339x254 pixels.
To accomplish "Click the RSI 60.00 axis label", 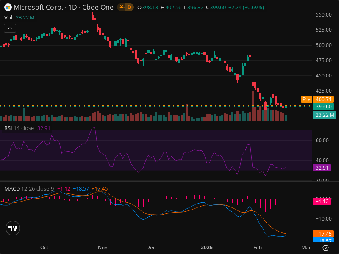I will pos(322,141).
